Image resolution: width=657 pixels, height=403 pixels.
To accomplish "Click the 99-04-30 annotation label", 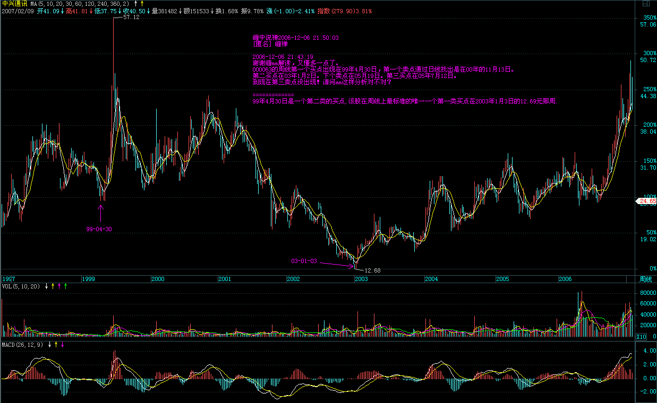I will 99,229.
